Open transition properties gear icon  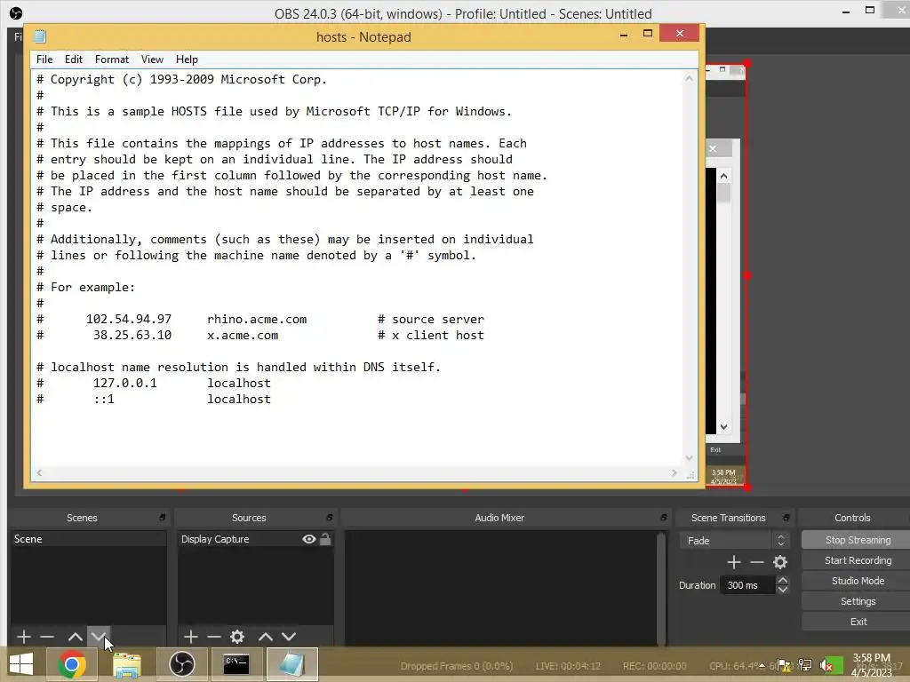[x=780, y=562]
